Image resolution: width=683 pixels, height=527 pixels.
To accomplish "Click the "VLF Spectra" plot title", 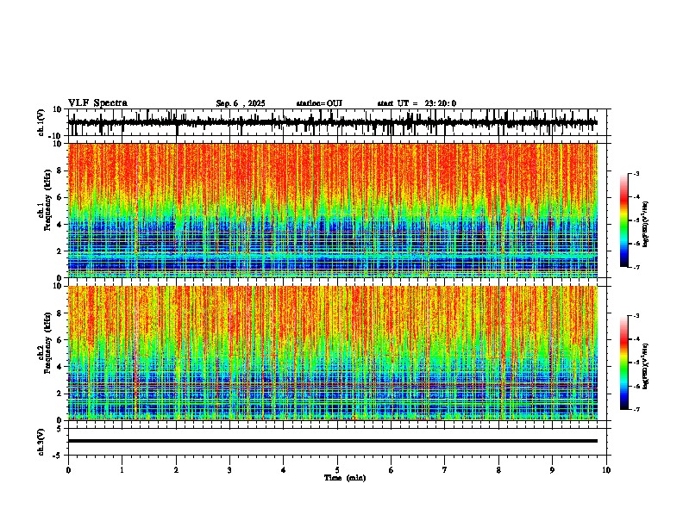I will coord(97,103).
